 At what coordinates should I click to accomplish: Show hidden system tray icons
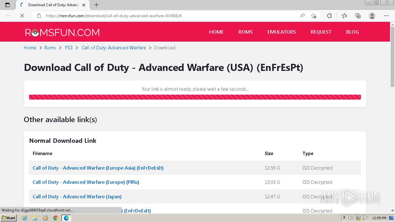click(344, 218)
